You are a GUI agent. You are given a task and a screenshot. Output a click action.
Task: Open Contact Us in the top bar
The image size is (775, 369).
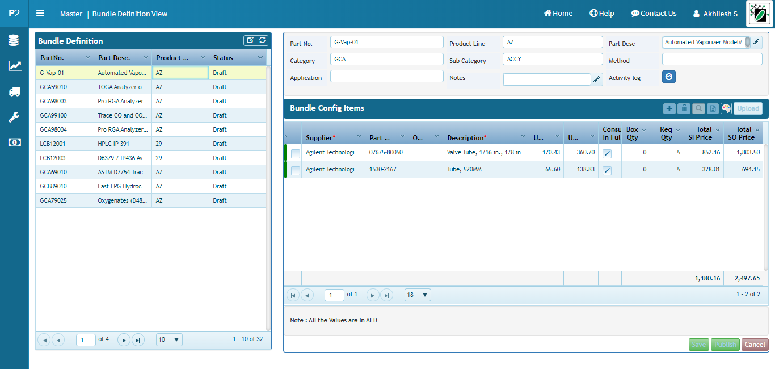(654, 14)
